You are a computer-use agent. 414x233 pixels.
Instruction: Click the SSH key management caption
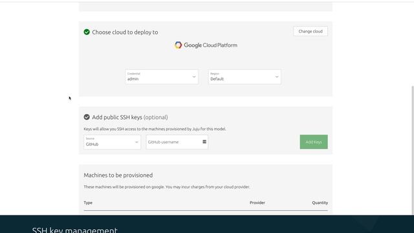[x=75, y=230]
